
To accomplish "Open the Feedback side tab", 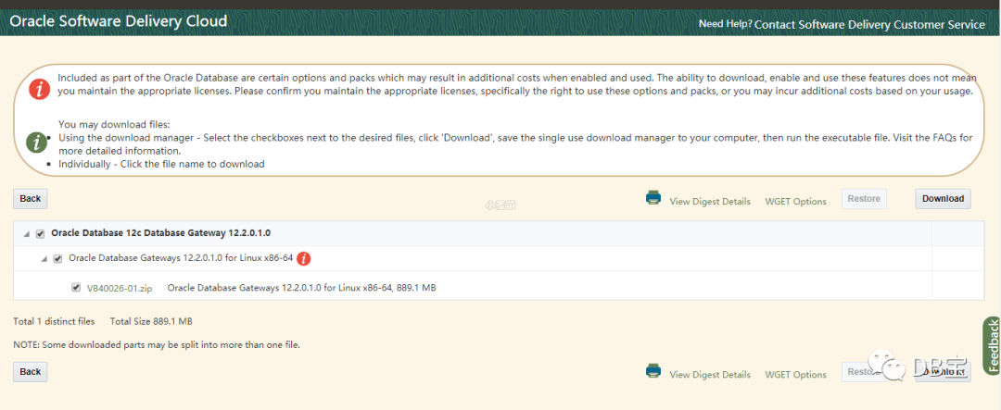I will [992, 345].
